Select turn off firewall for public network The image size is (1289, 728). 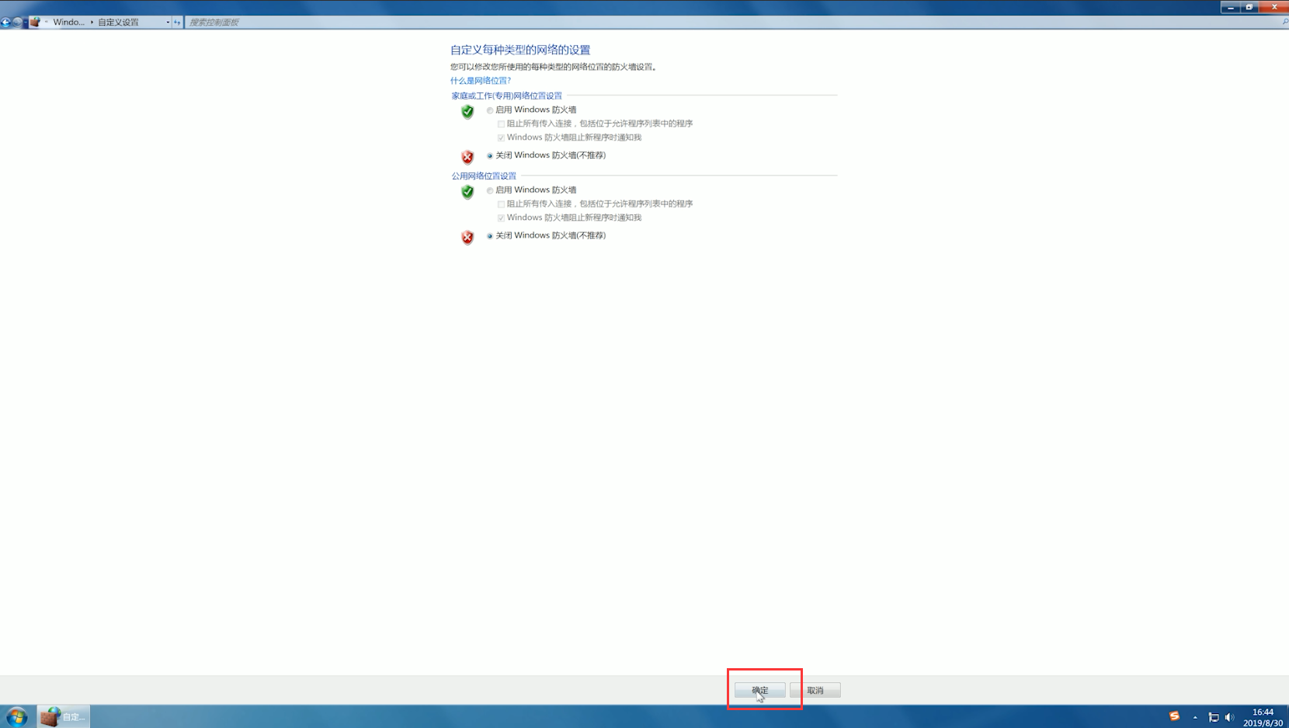tap(490, 235)
